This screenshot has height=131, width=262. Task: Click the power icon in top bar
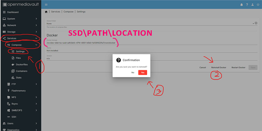258,5
